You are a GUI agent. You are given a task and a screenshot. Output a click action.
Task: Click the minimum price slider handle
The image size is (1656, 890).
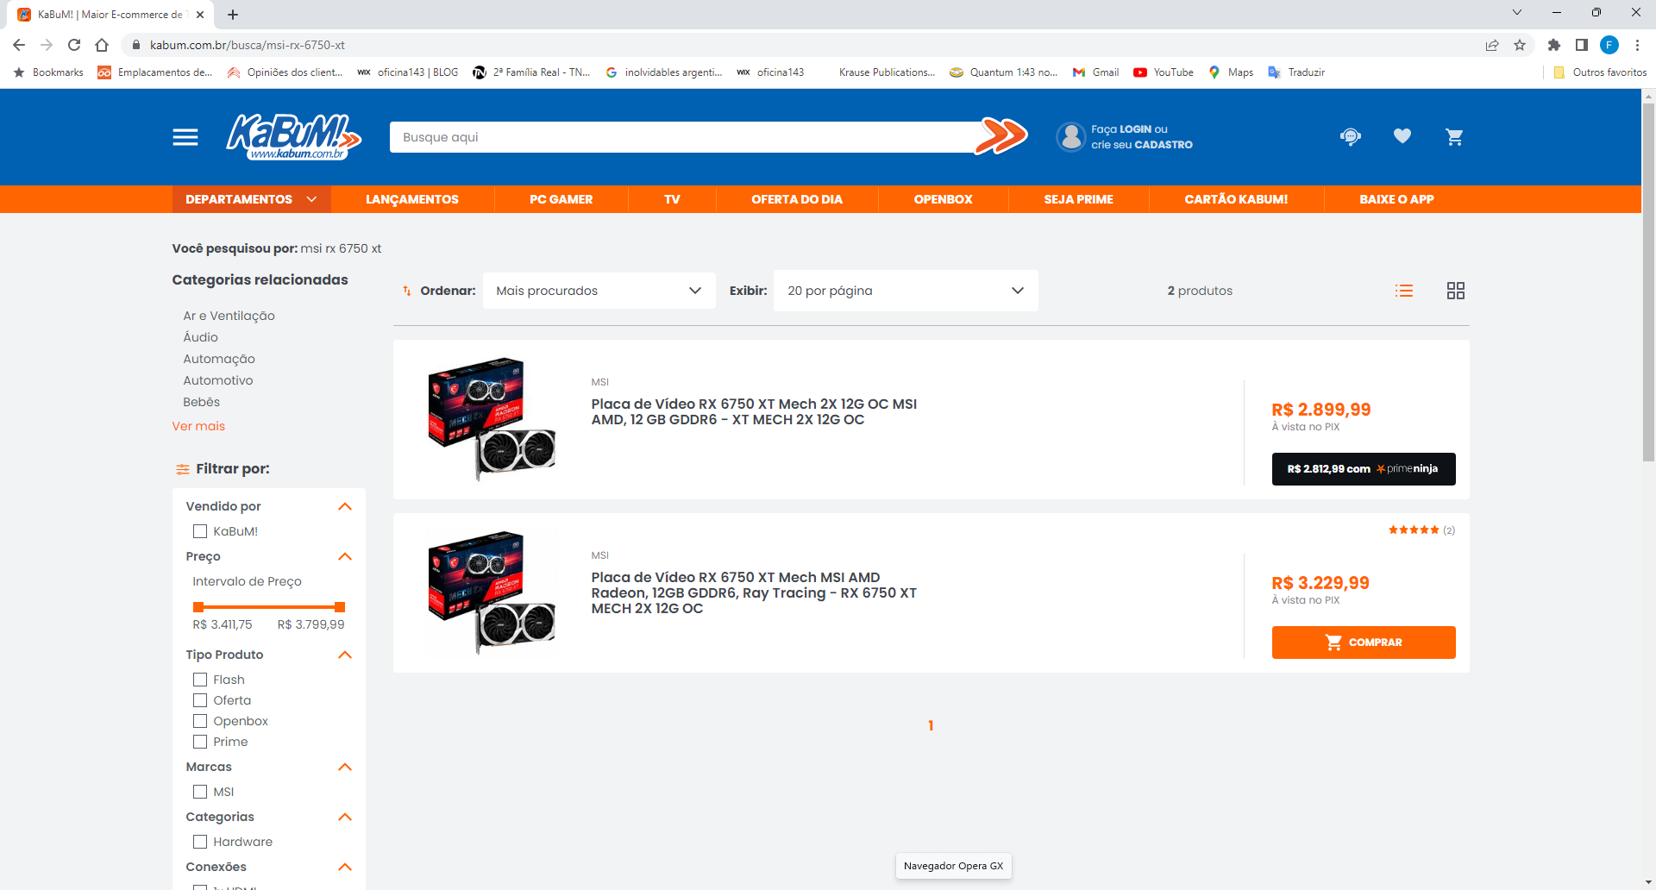click(x=198, y=607)
